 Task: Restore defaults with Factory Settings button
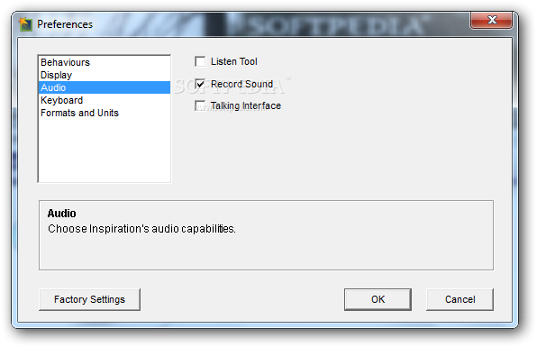point(89,300)
